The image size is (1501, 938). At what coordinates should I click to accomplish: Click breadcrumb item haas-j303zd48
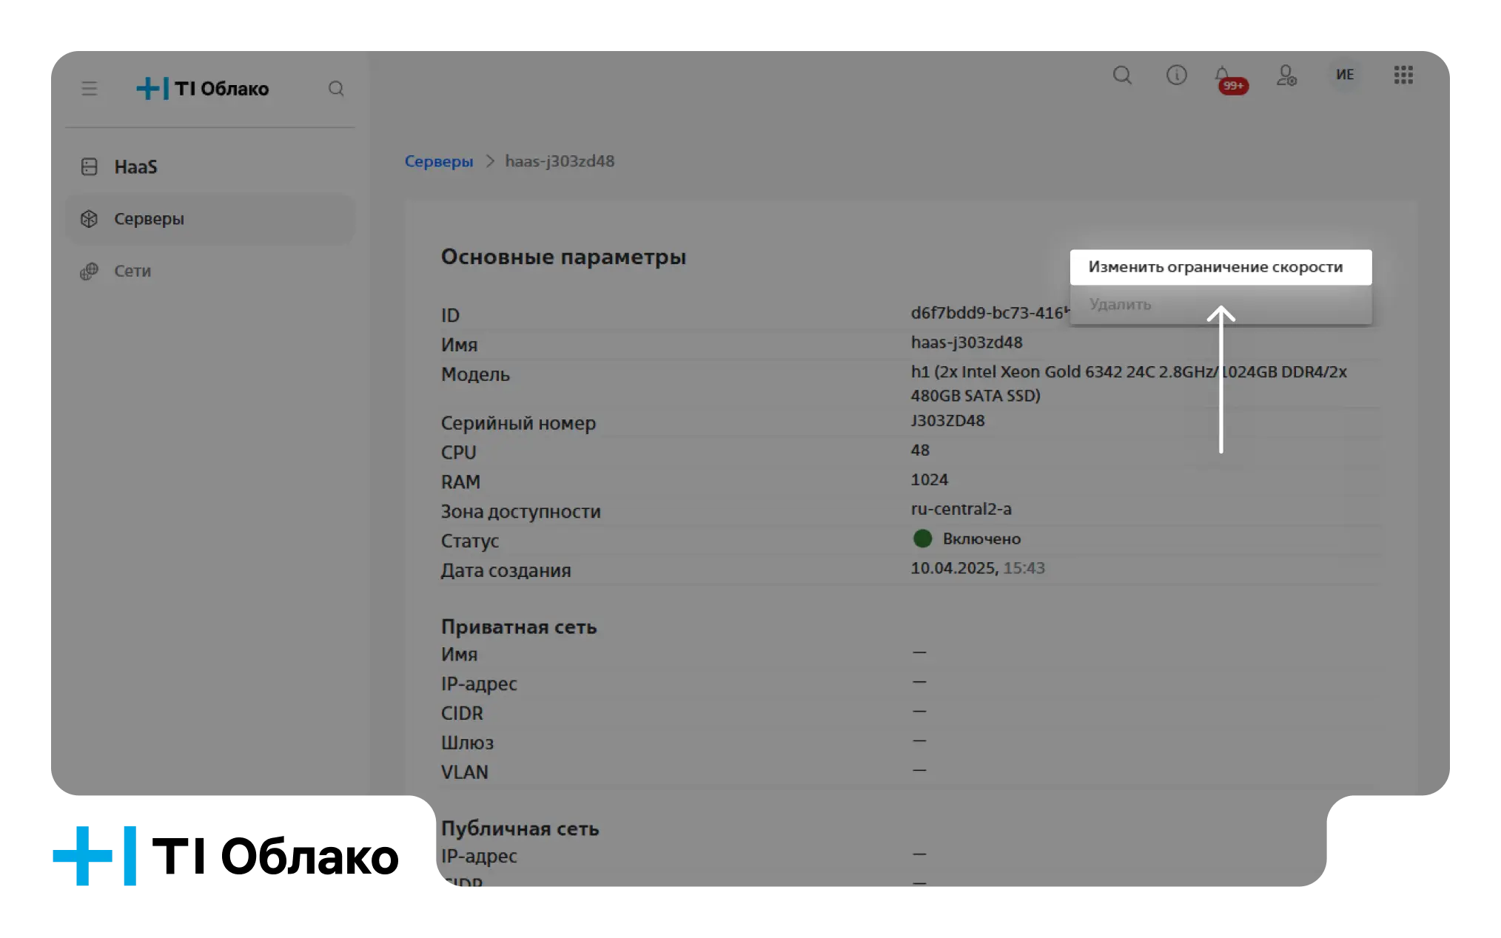[x=560, y=161]
